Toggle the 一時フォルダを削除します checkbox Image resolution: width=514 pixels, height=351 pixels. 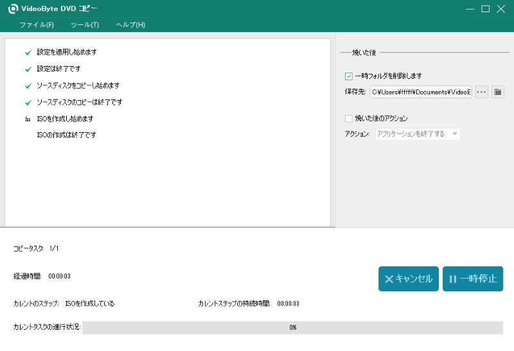coord(348,76)
